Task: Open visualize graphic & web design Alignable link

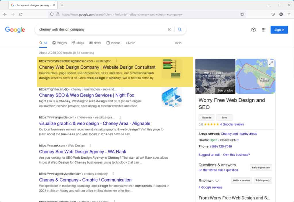Action: (x=94, y=124)
